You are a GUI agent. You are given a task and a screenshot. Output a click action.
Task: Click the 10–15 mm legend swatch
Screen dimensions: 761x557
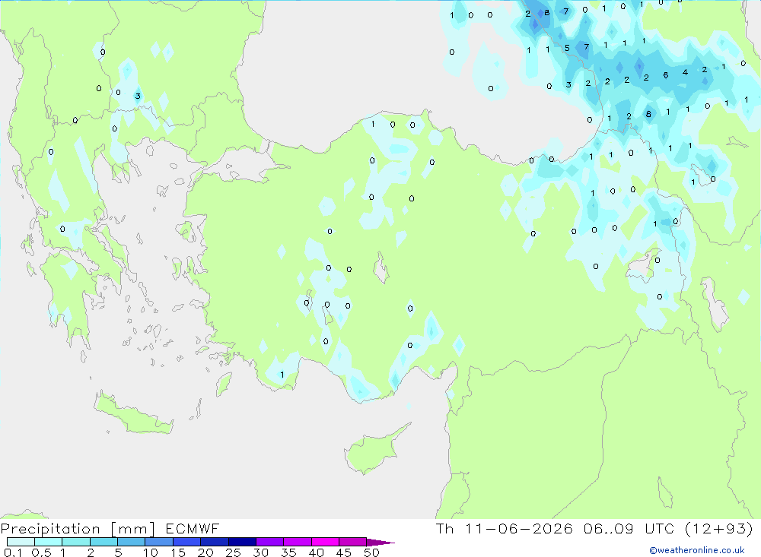159,542
